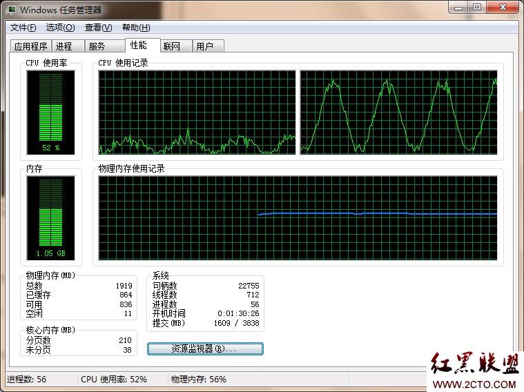Open the 帮助(H) menu
Viewport: 524px width, 392px height.
coord(136,28)
